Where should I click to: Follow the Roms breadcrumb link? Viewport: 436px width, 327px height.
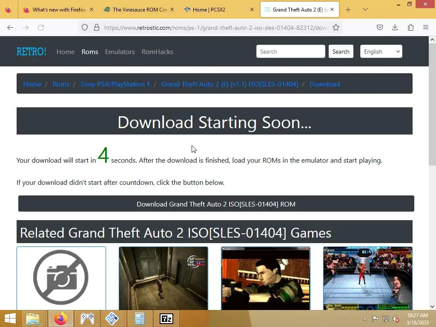pos(61,84)
